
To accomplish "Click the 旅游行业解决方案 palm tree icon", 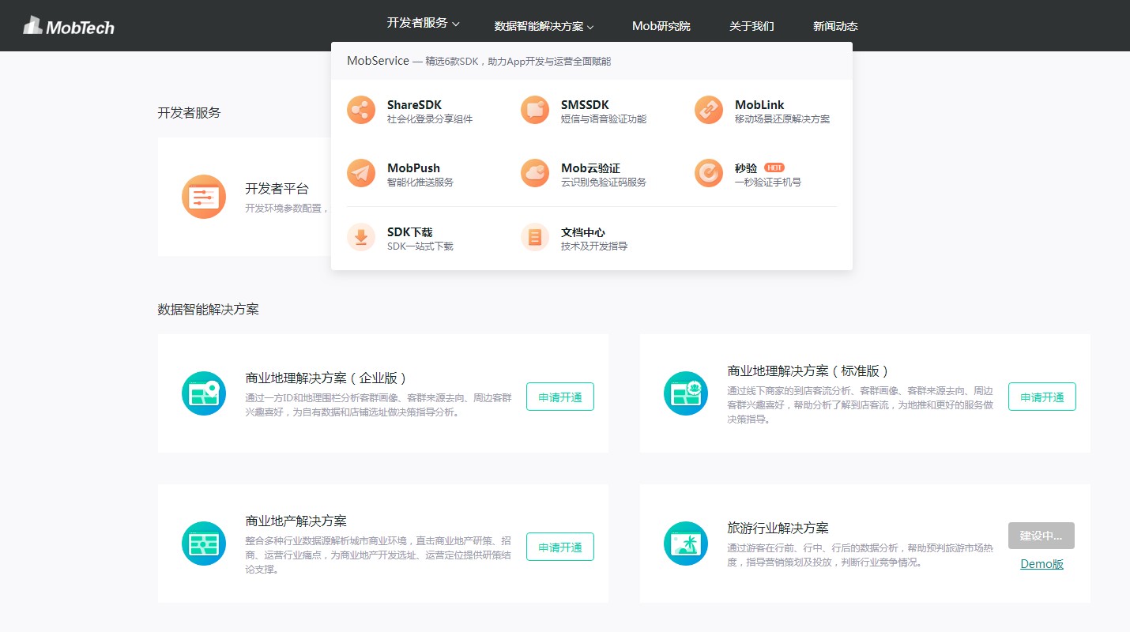I will [686, 544].
